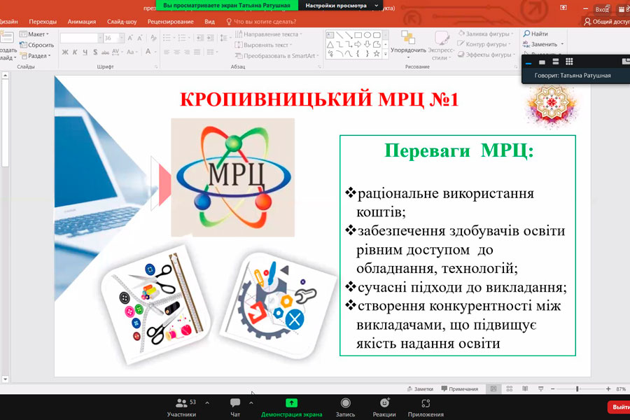
Task: Open Zoom Chat panel
Action: [x=235, y=407]
